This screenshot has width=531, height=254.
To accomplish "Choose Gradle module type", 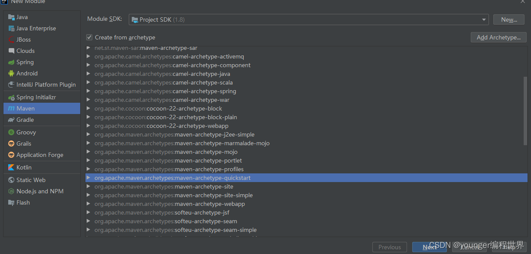I will click(42, 120).
